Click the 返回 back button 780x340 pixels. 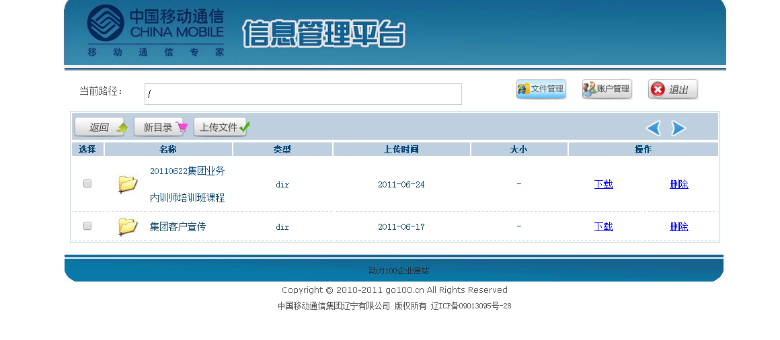pos(102,127)
